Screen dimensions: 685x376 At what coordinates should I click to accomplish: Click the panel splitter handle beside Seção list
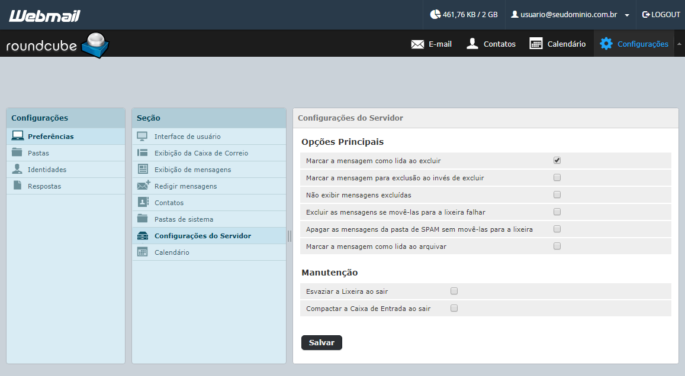tap(289, 236)
